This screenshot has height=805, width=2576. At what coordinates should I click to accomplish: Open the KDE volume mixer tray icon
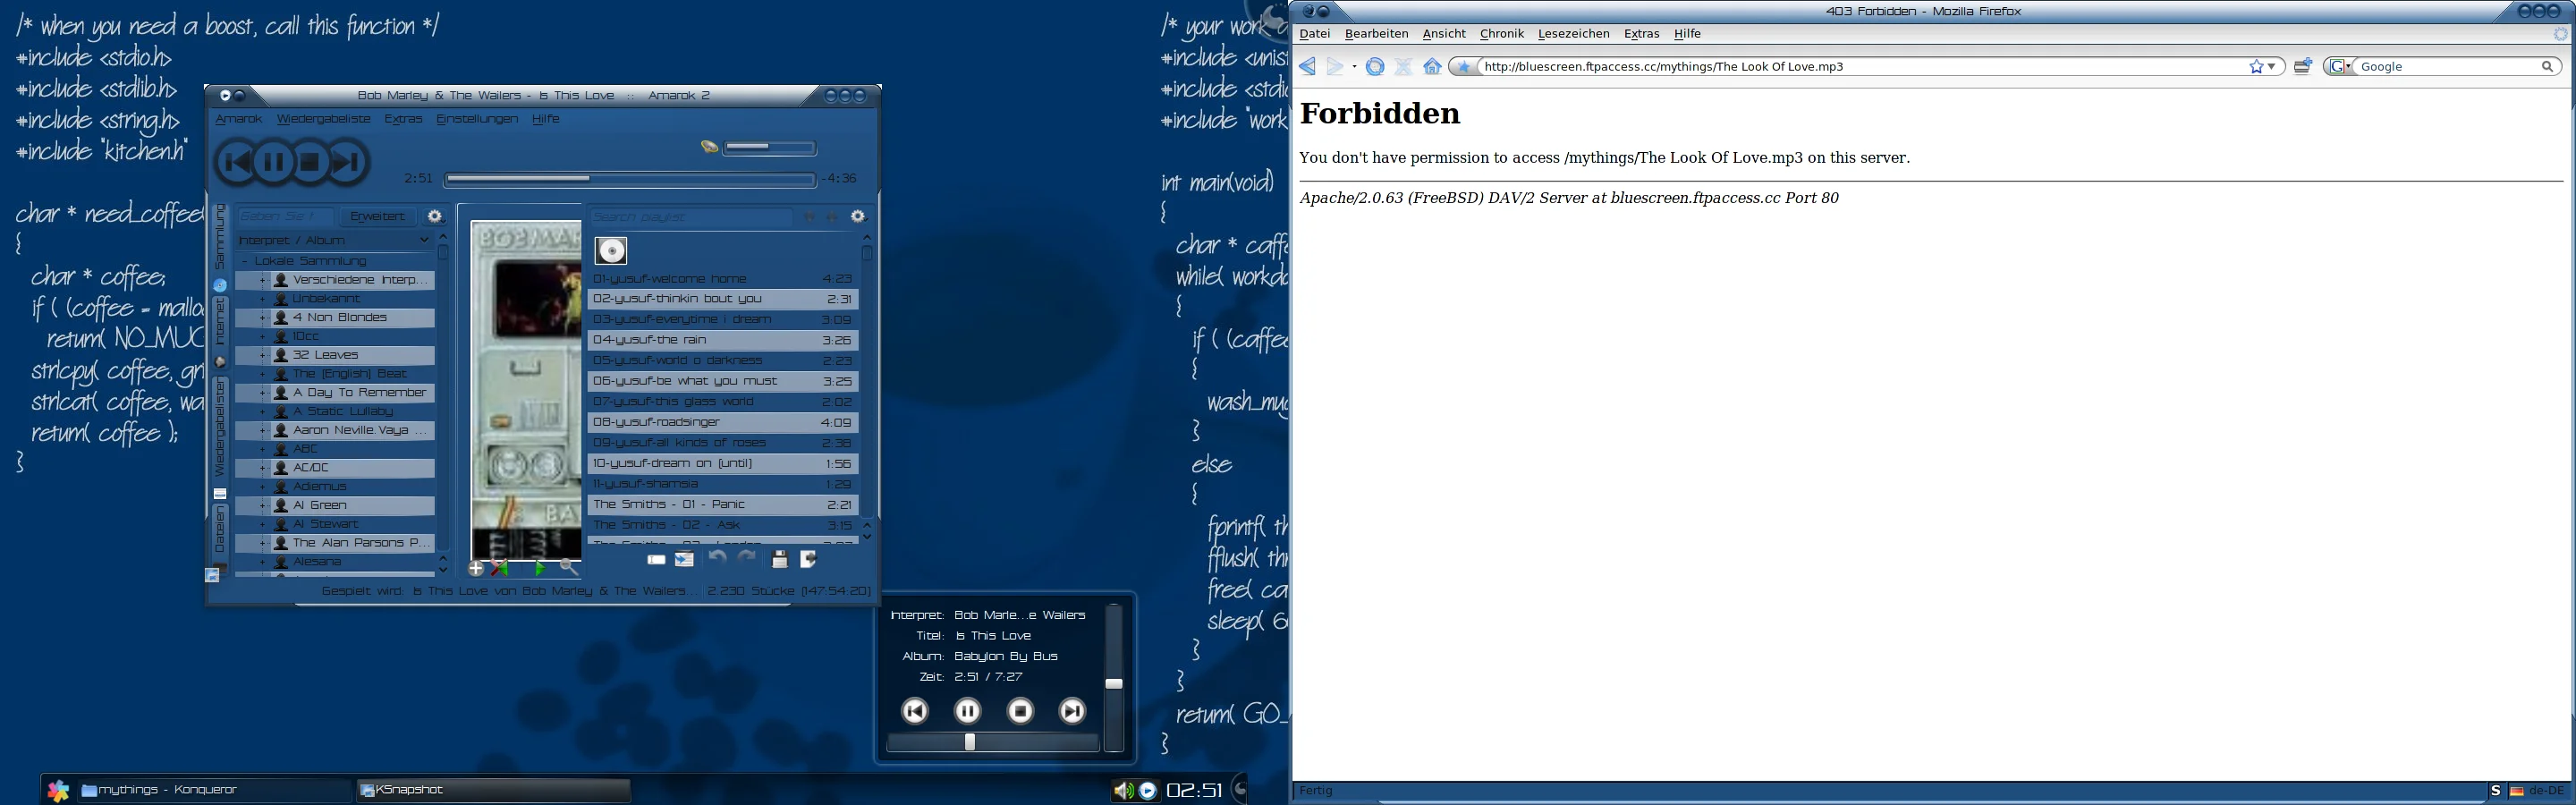pyautogui.click(x=1123, y=790)
